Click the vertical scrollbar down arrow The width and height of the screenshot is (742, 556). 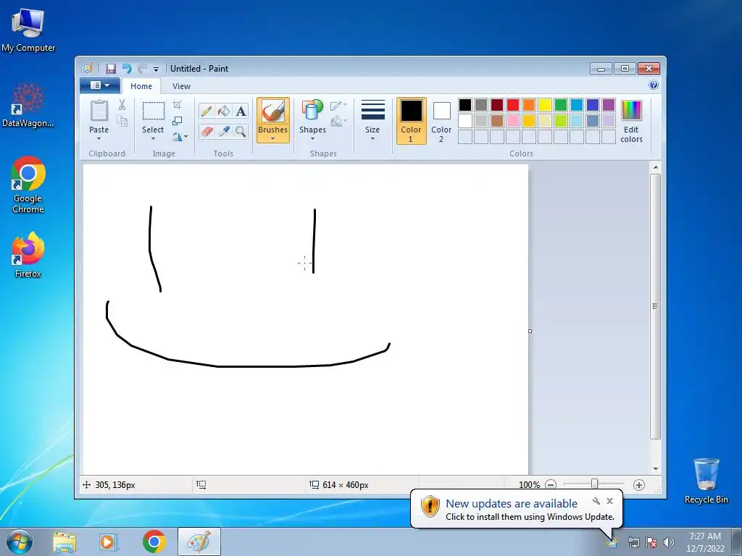point(655,468)
